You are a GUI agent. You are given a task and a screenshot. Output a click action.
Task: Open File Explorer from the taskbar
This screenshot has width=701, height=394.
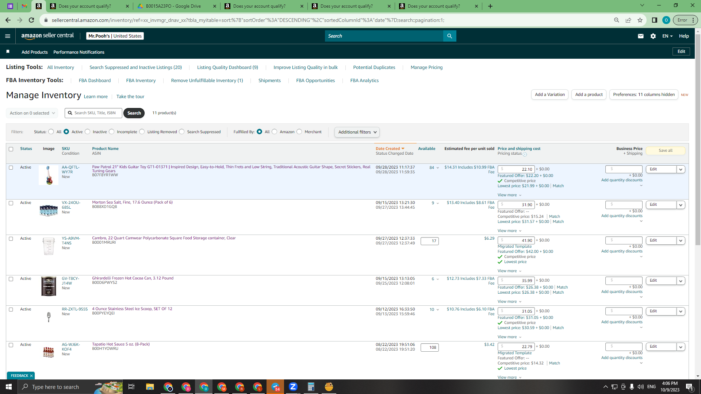150,387
